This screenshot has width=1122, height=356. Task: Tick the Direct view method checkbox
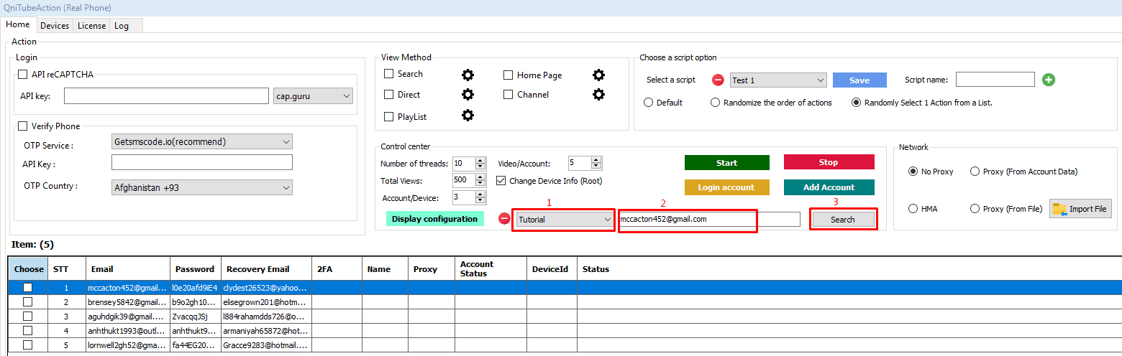(389, 95)
